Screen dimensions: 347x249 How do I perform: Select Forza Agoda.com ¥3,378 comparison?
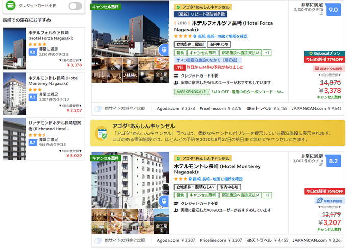(x=176, y=109)
